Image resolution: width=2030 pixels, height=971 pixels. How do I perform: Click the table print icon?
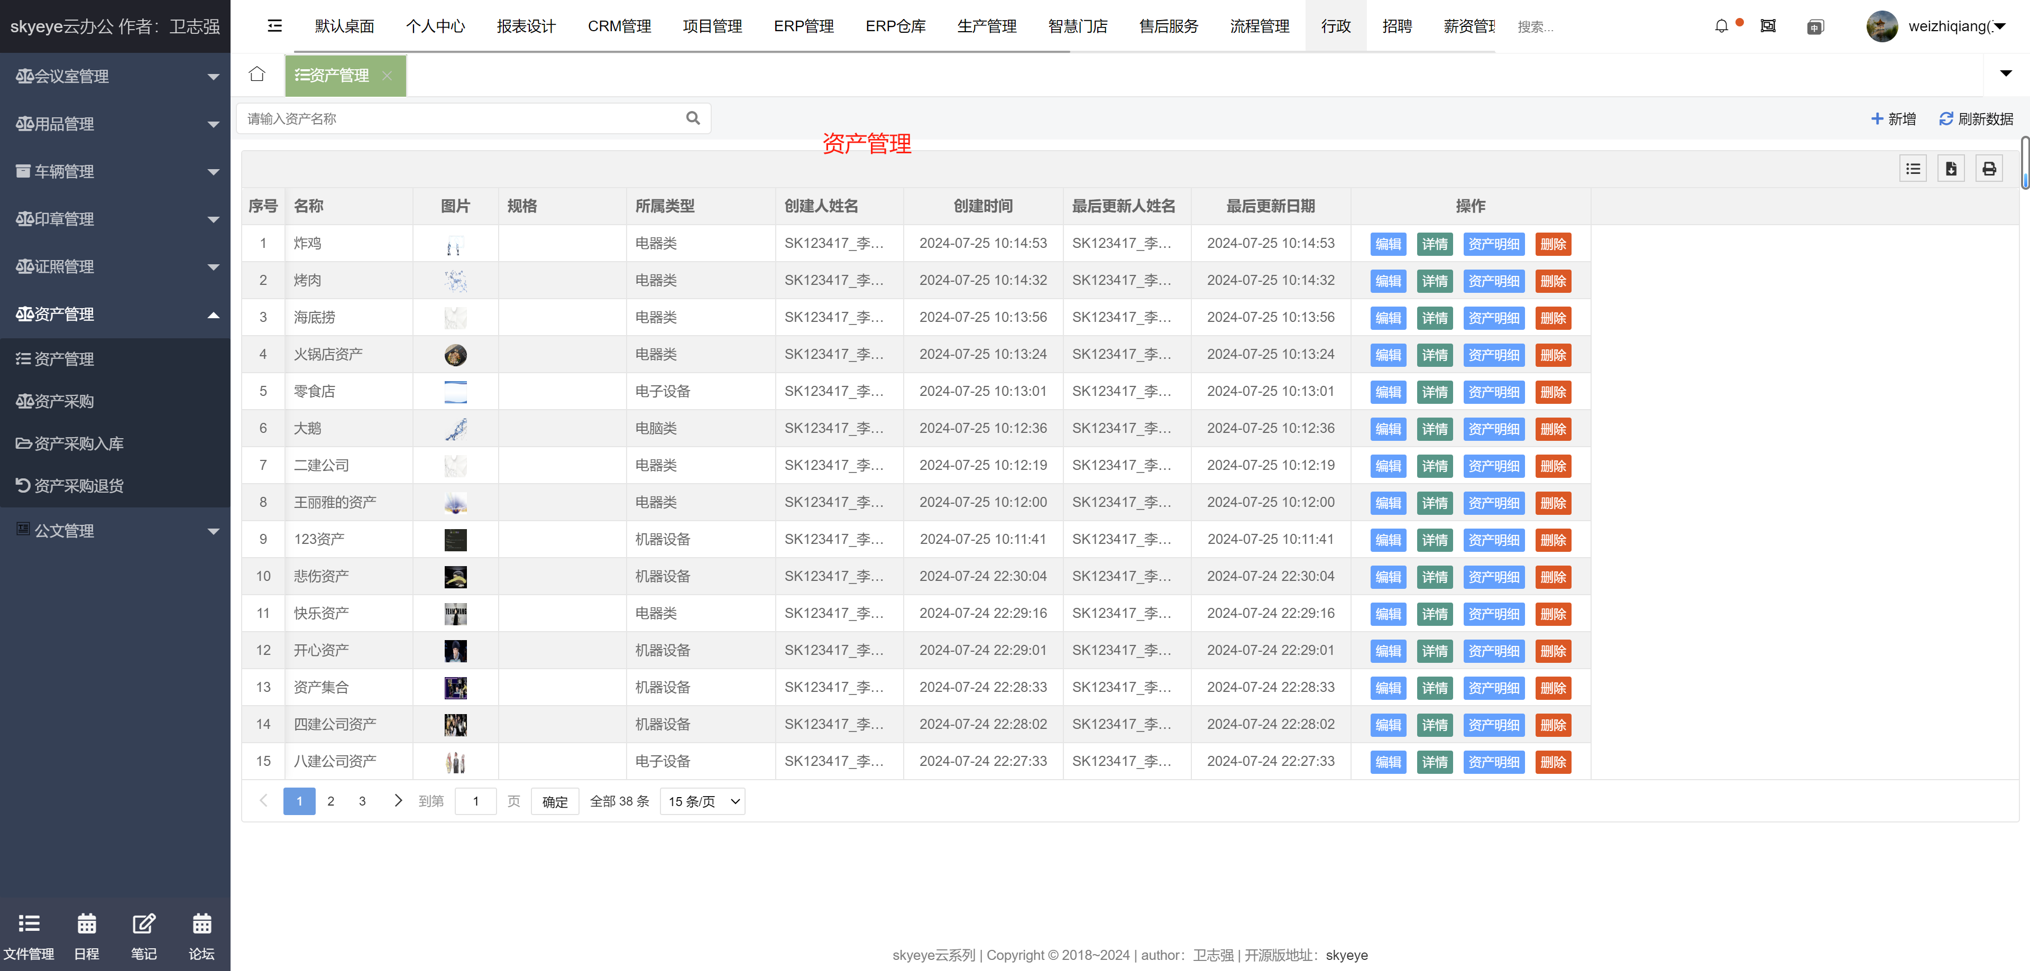point(1989,169)
